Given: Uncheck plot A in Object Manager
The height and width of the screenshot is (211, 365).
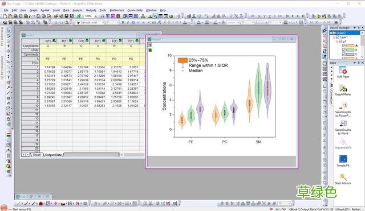Looking at the screenshot, I should (x=343, y=45).
